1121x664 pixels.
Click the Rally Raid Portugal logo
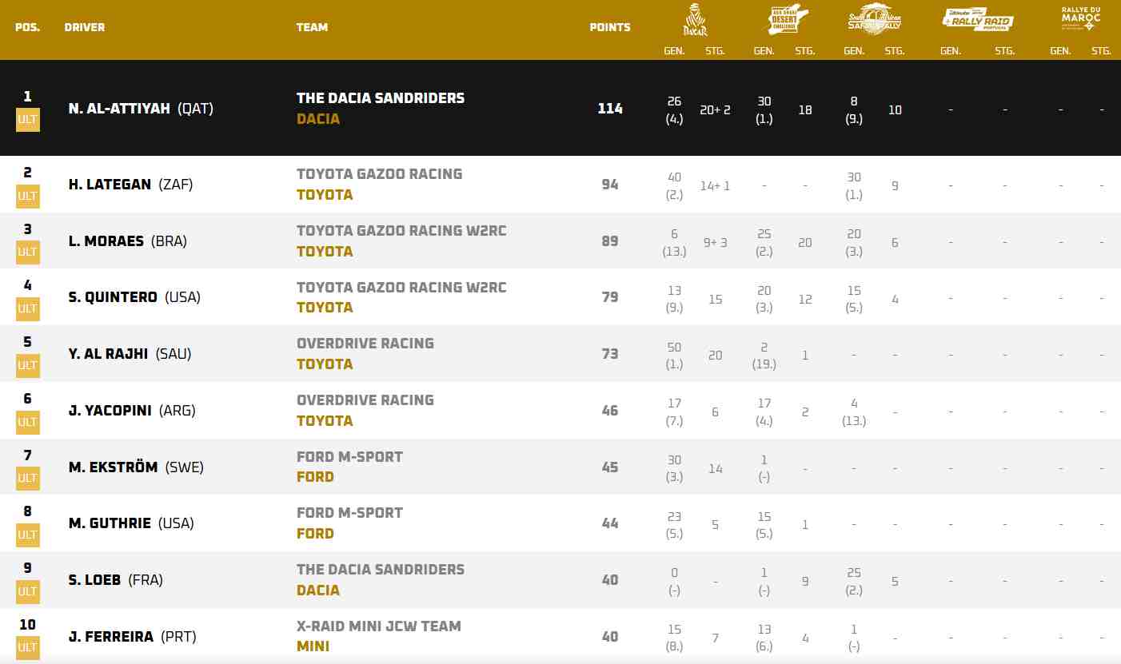978,20
